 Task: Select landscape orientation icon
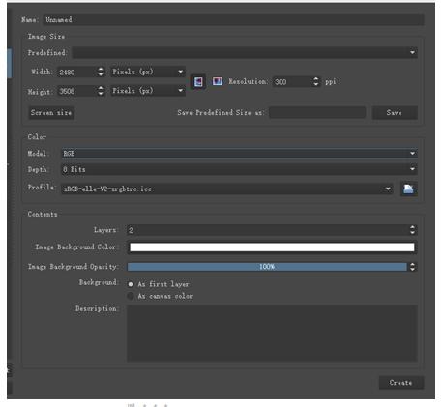pyautogui.click(x=217, y=81)
